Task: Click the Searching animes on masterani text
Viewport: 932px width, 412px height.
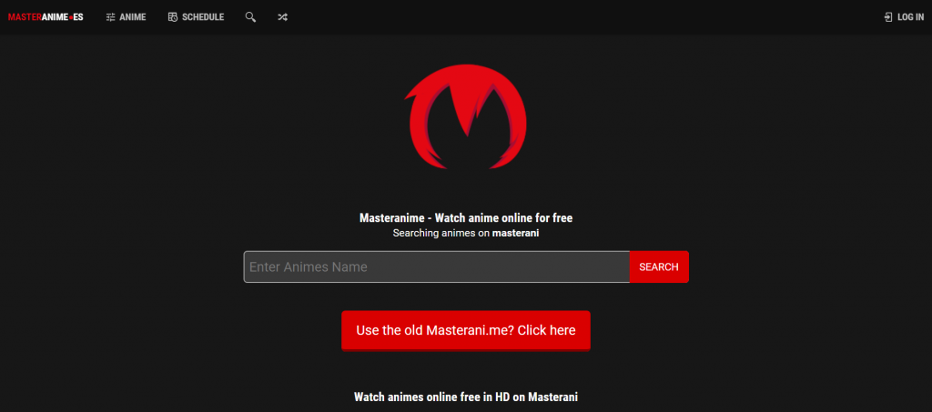Action: (x=466, y=234)
